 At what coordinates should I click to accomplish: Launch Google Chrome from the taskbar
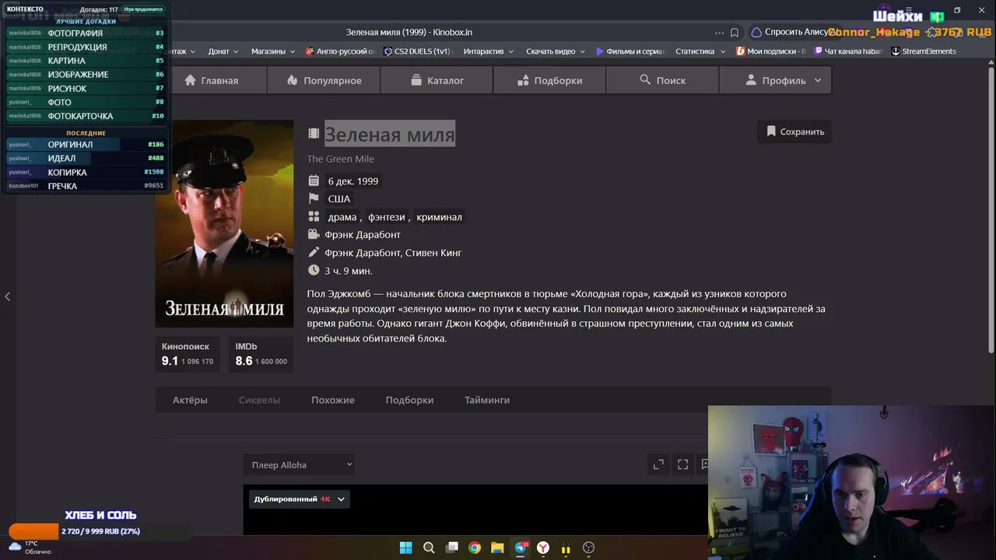[x=475, y=548]
